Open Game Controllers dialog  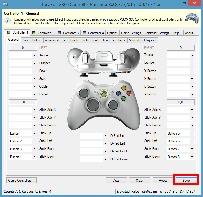pyautogui.click(x=21, y=180)
